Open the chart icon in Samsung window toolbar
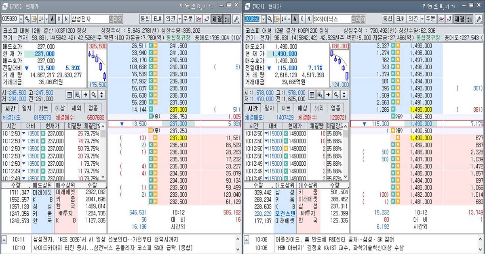485x254 pixels. tap(199, 19)
